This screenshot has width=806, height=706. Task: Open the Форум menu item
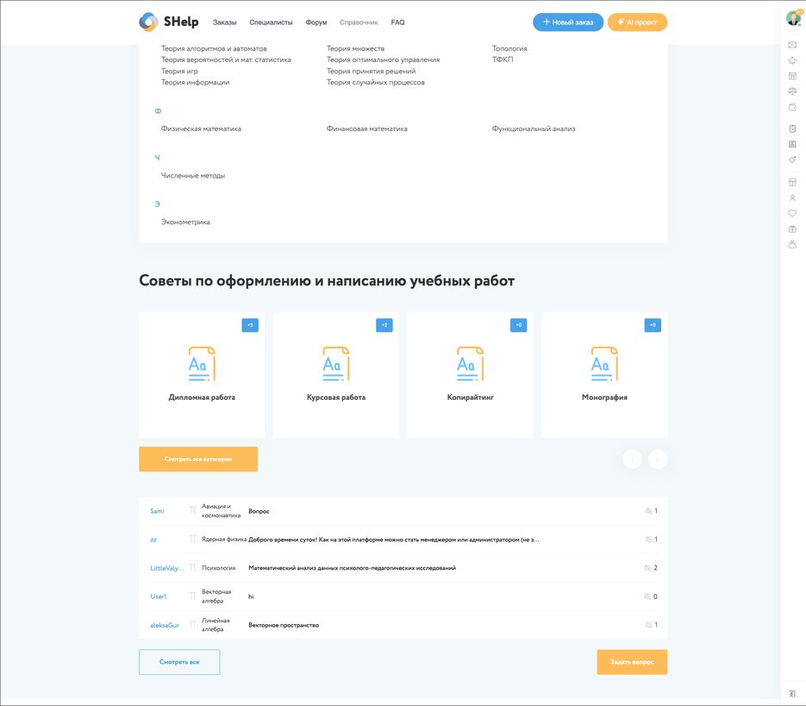tap(316, 22)
